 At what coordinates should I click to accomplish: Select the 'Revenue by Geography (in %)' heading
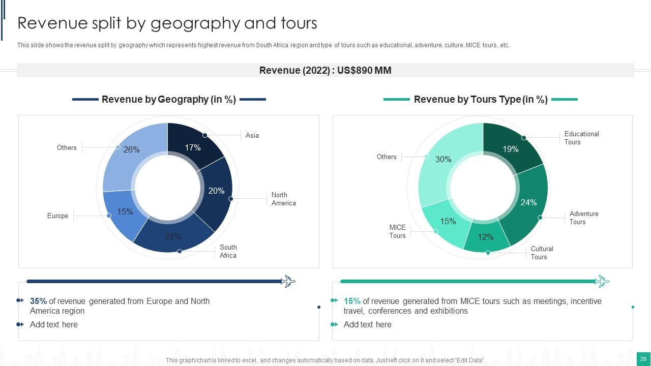pos(169,99)
